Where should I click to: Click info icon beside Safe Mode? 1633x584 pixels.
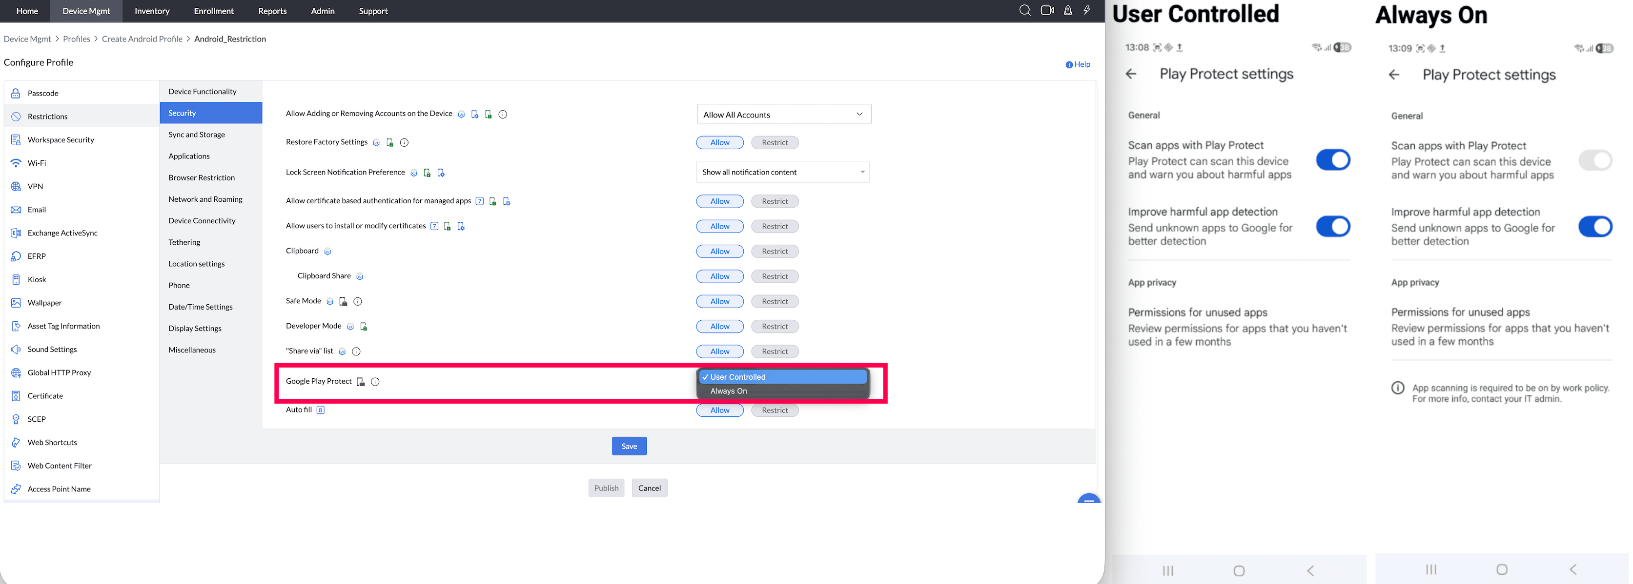pyautogui.click(x=358, y=301)
